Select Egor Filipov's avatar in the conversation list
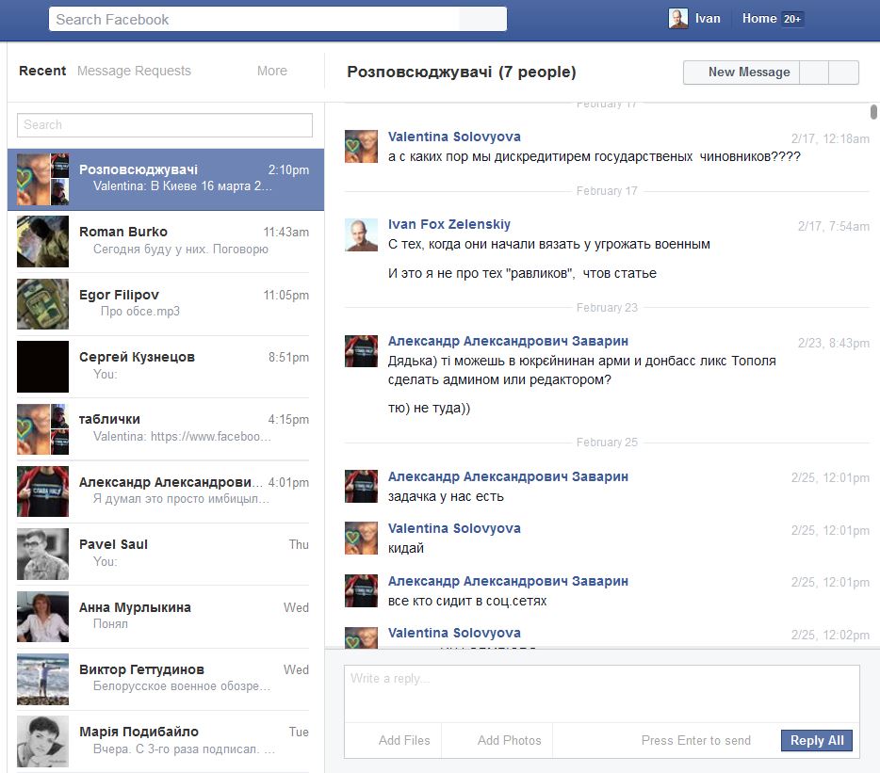The height and width of the screenshot is (773, 880). click(42, 304)
